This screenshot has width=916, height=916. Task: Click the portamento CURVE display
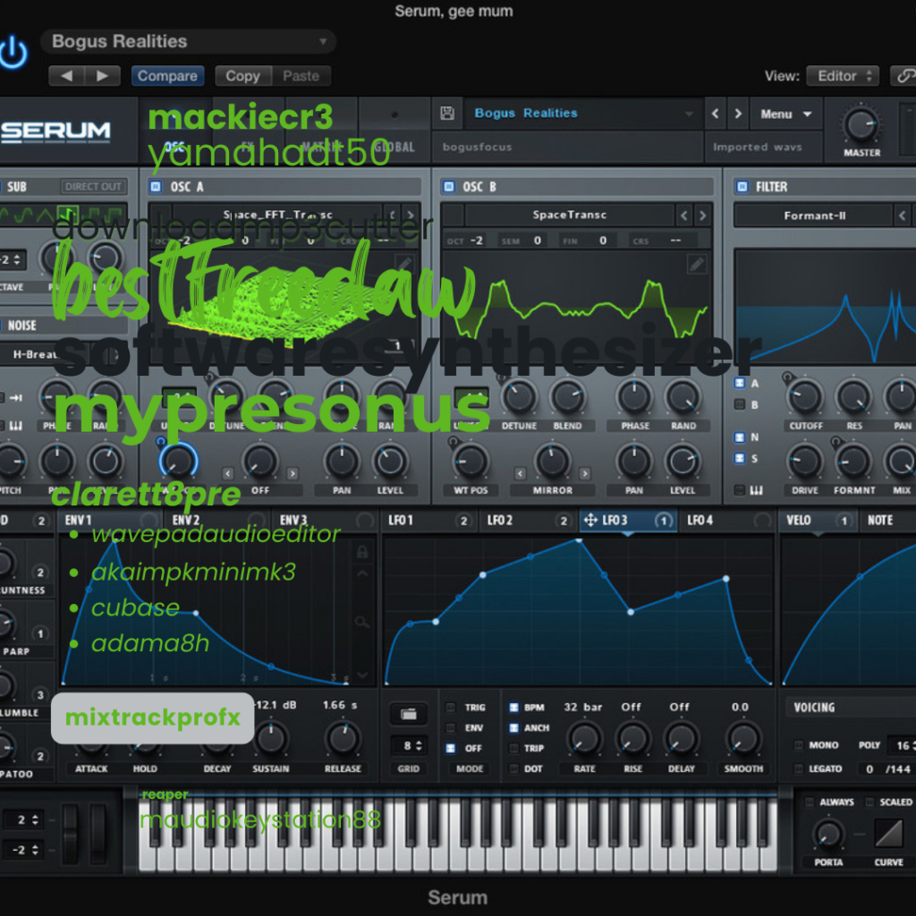pyautogui.click(x=888, y=833)
